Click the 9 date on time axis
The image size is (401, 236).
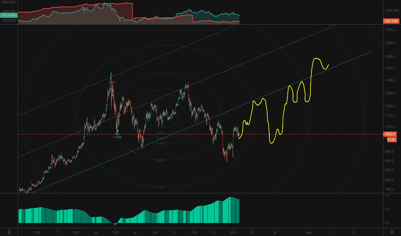coord(353,233)
